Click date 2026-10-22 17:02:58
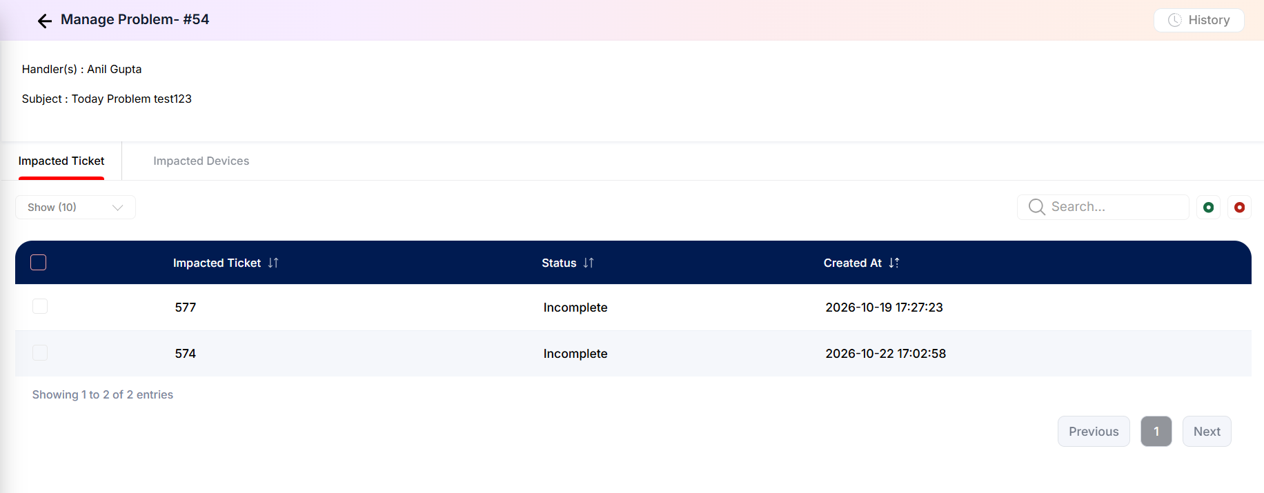1264x493 pixels. click(x=885, y=353)
